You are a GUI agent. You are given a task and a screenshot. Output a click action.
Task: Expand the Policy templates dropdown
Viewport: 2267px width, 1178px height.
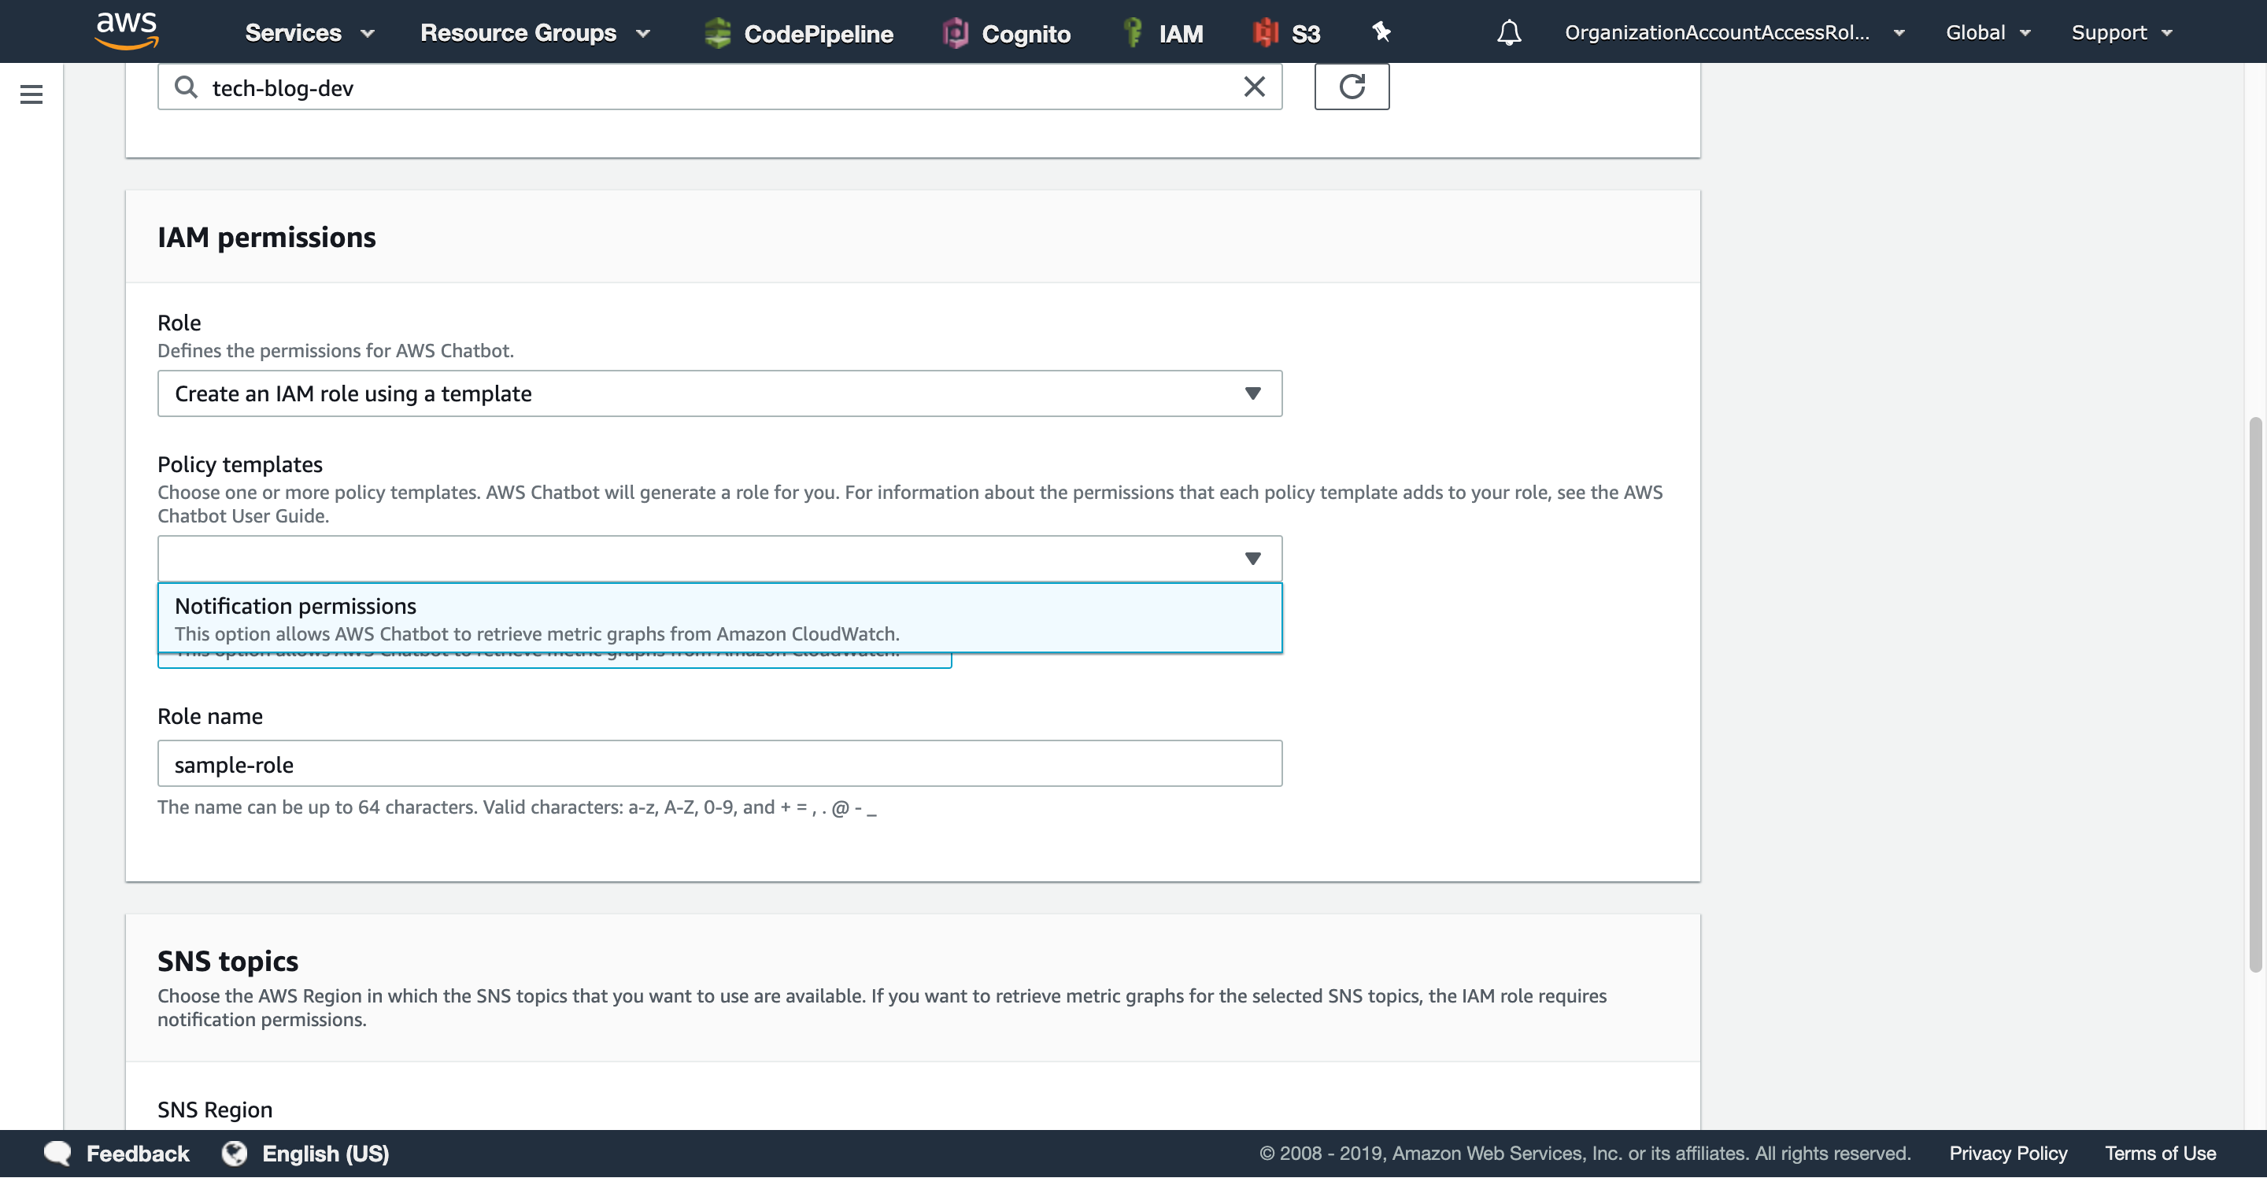click(x=719, y=558)
